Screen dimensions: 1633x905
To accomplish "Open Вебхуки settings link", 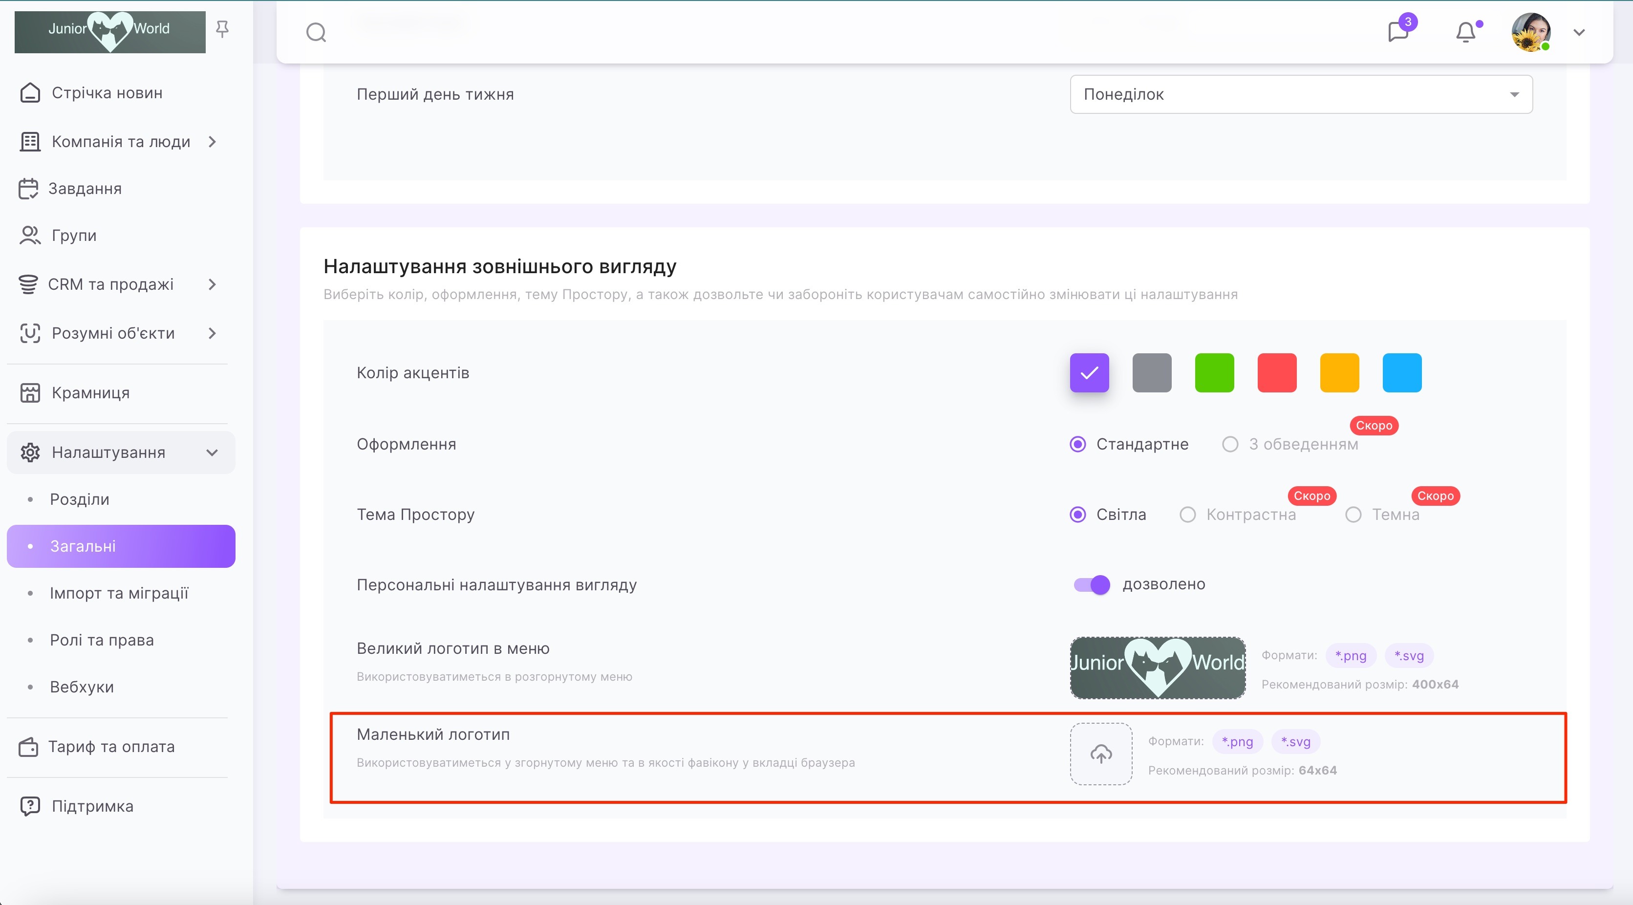I will tap(82, 687).
